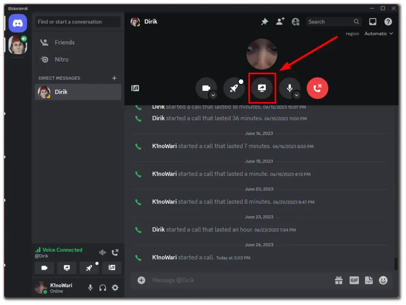Open the Inbox
The height and width of the screenshot is (305, 406).
pyautogui.click(x=373, y=22)
